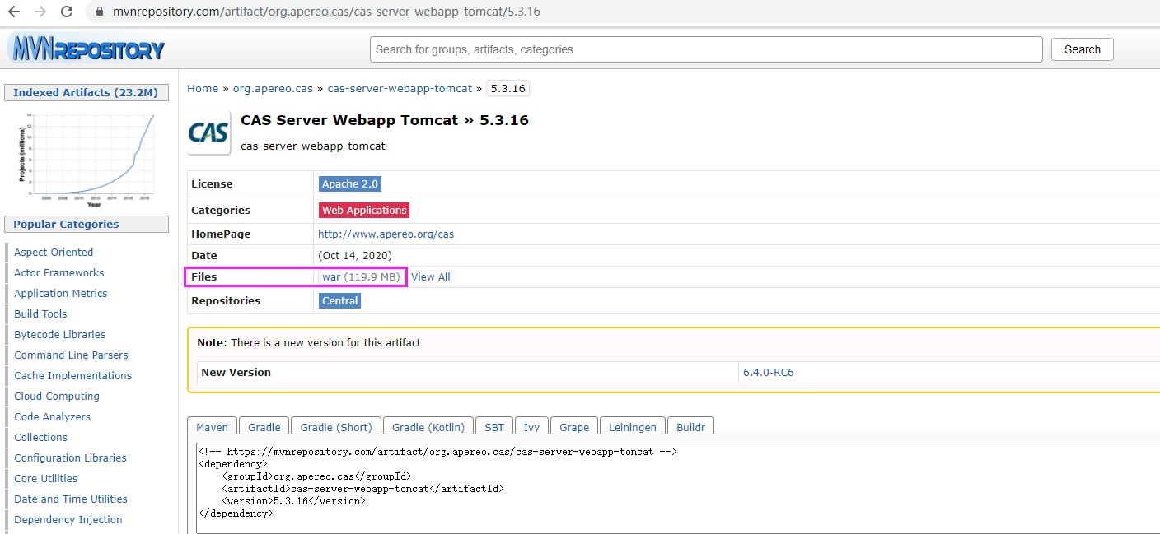Open Aspect Oriented category
The height and width of the screenshot is (534, 1160).
[54, 253]
